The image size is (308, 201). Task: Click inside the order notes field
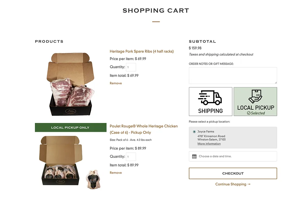click(x=233, y=75)
